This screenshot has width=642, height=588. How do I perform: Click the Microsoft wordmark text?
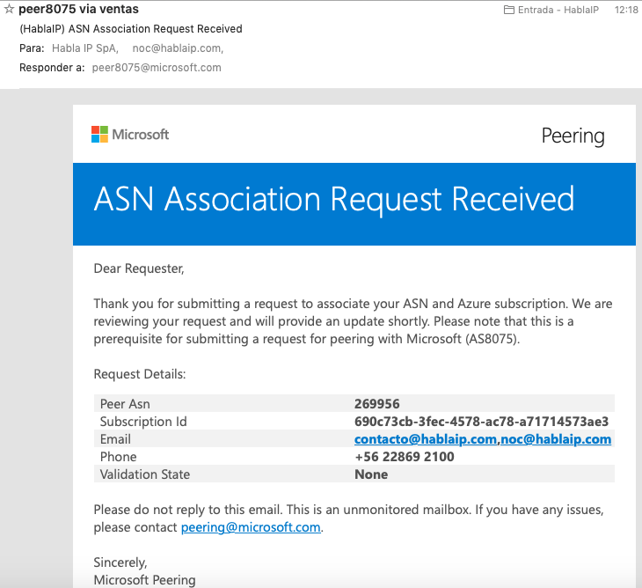tap(141, 135)
